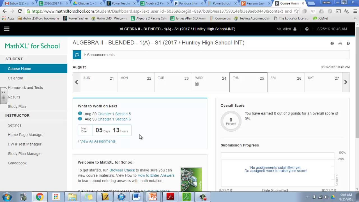Screen dimensions: 359x202
Task: Click the user profile icon beside Mr. Allen
Action: pos(295,29)
